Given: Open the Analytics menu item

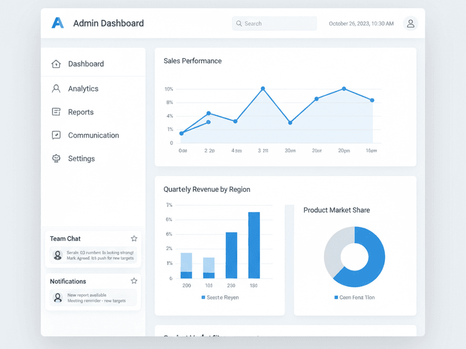Looking at the screenshot, I should pos(93,88).
